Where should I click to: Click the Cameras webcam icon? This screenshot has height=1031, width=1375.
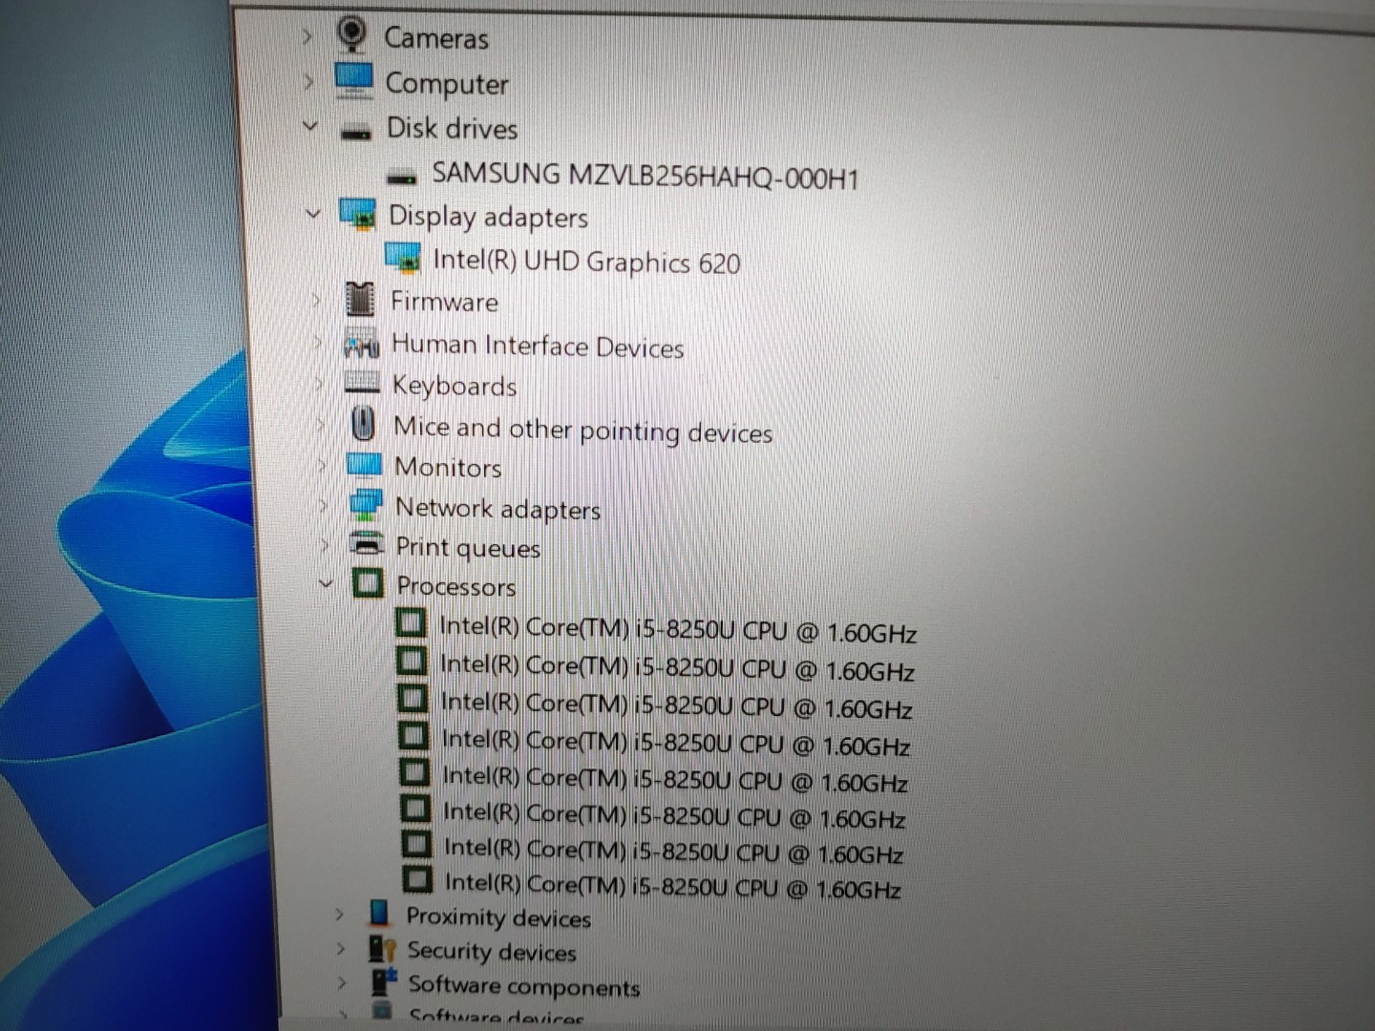point(352,35)
